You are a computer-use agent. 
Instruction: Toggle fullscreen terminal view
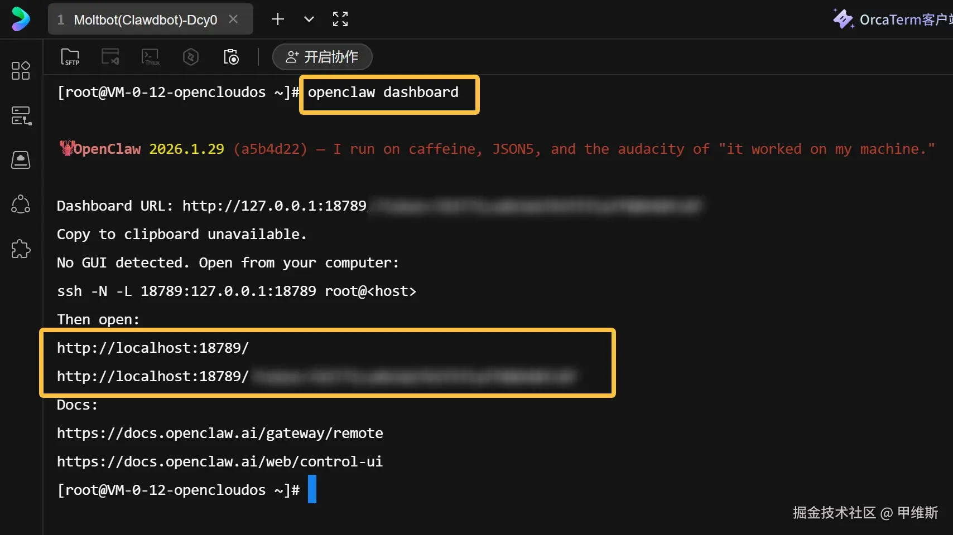340,20
